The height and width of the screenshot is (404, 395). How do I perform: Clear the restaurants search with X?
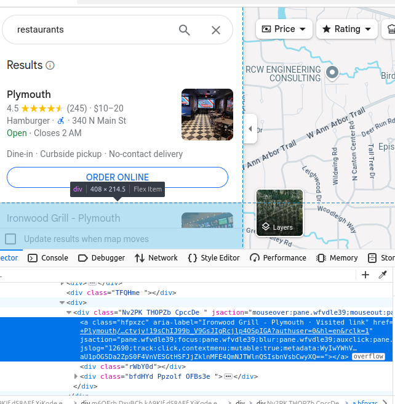215,30
